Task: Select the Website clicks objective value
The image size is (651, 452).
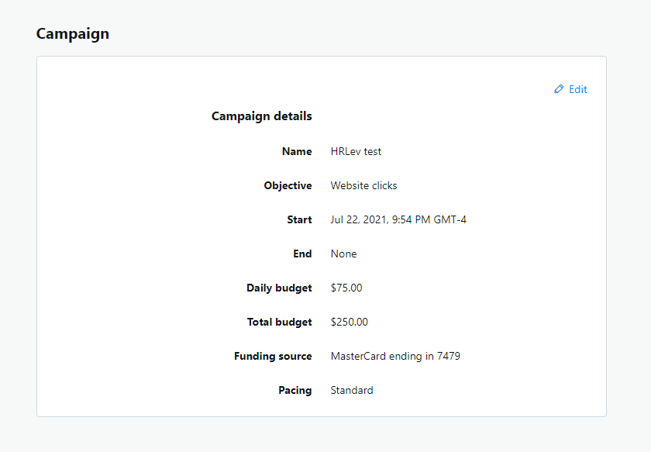Action: 363,186
